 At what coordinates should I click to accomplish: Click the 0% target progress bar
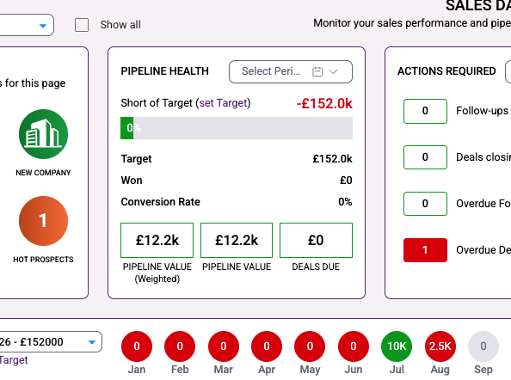237,128
